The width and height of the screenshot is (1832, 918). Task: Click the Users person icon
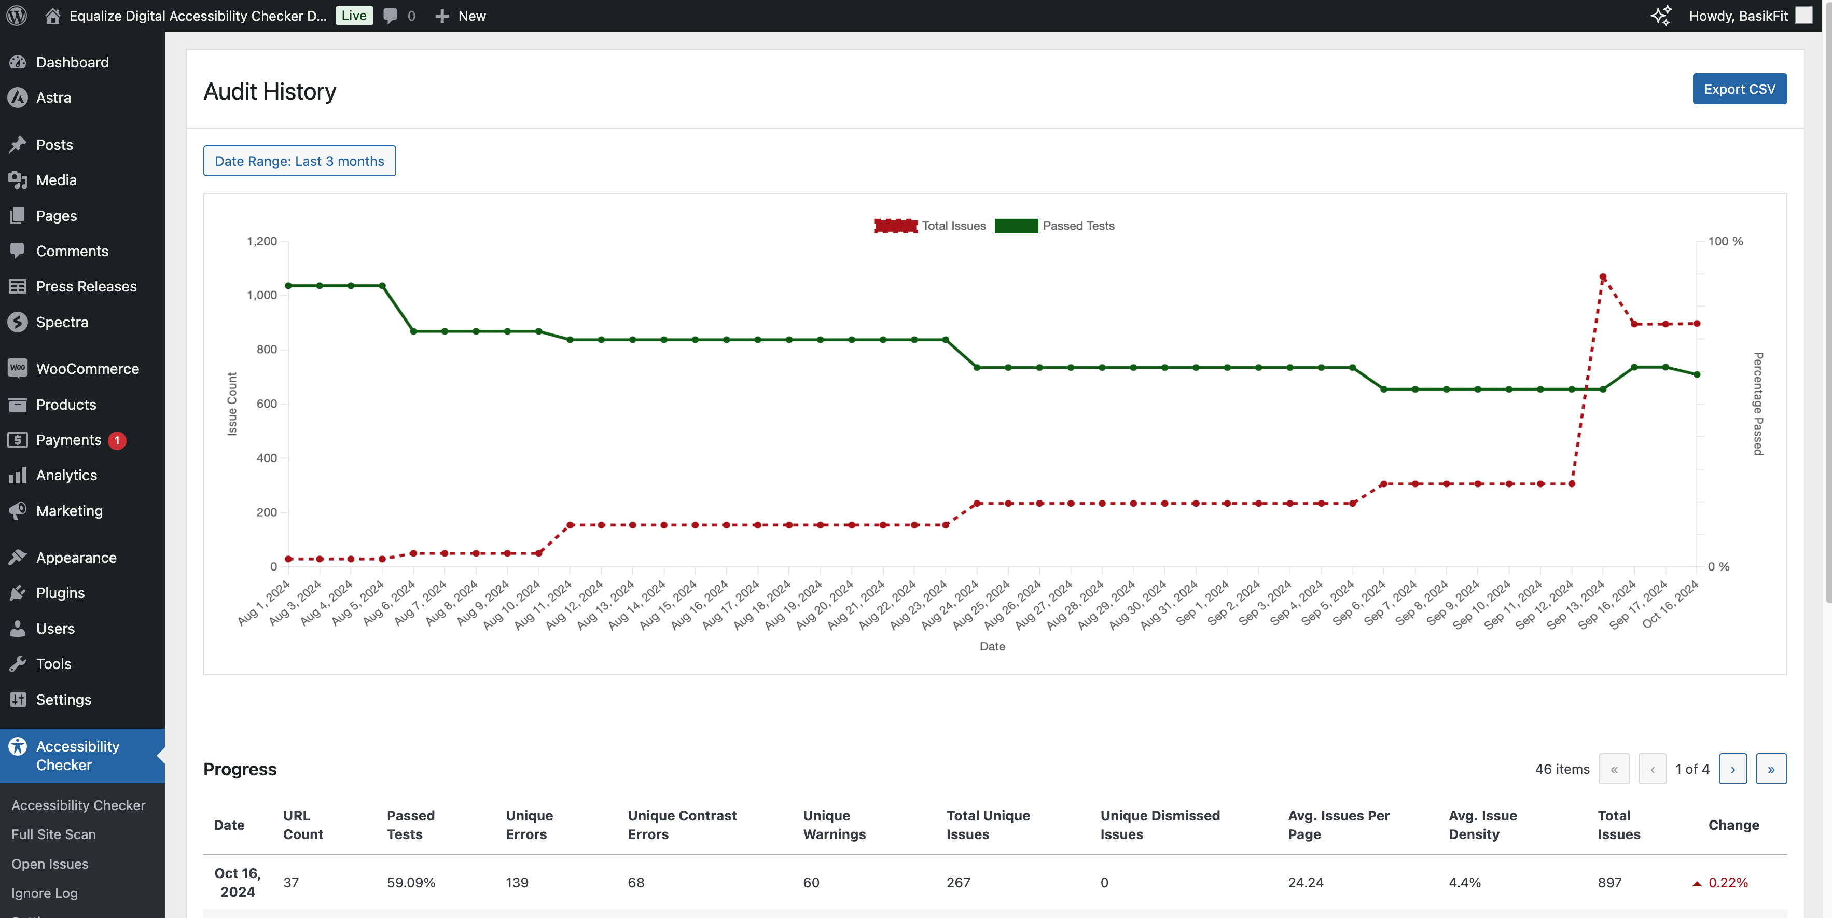coord(18,628)
